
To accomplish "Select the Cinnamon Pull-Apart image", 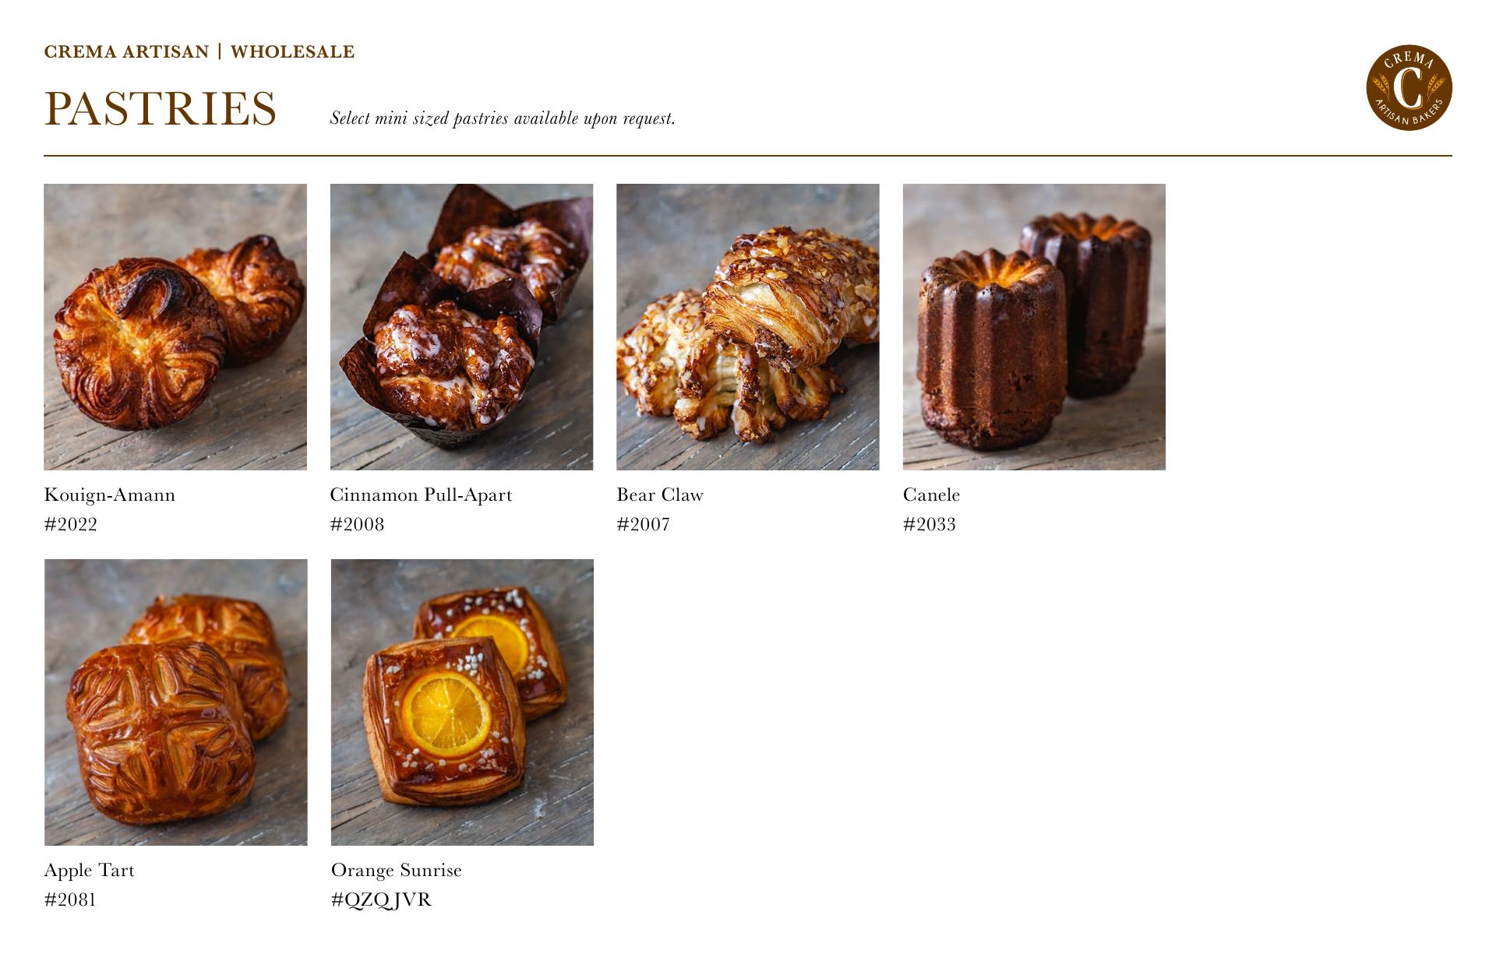I will [x=461, y=327].
